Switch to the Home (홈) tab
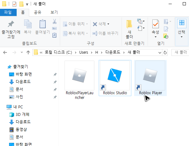Viewport: 189px width, 146px height. point(23,12)
